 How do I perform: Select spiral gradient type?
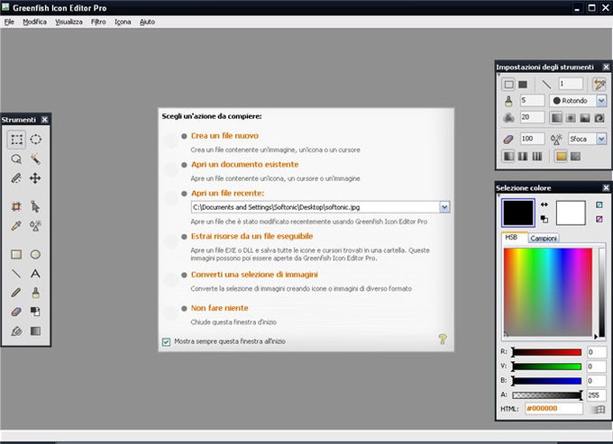click(x=599, y=118)
